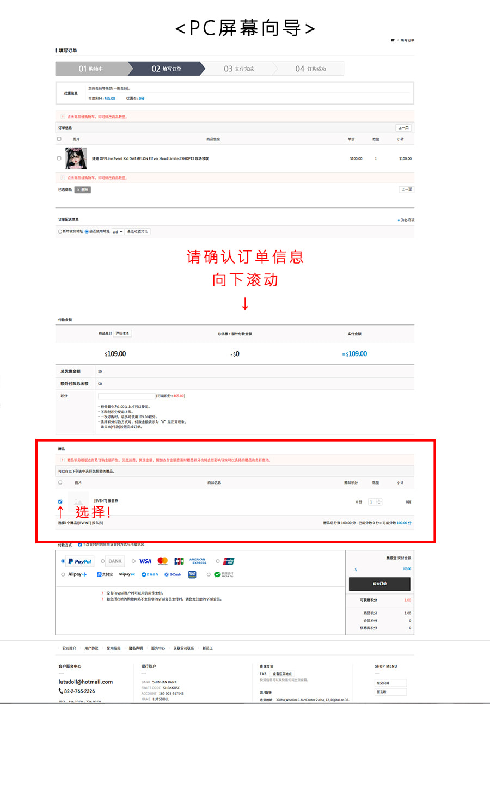Pick the Alipay payment icon
This screenshot has width=490, height=796.
pos(77,574)
